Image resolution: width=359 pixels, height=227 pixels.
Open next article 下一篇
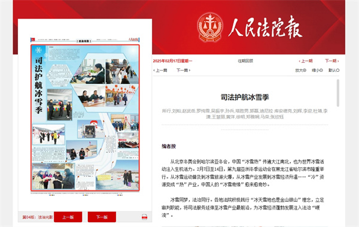[184, 70]
